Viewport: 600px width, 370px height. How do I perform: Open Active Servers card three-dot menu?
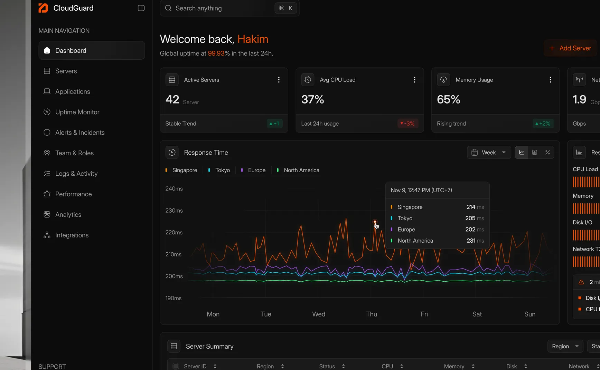[279, 80]
